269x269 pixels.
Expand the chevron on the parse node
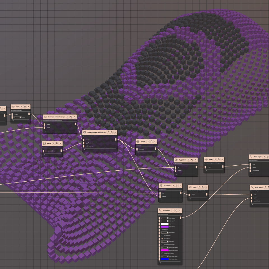(x=44, y=154)
